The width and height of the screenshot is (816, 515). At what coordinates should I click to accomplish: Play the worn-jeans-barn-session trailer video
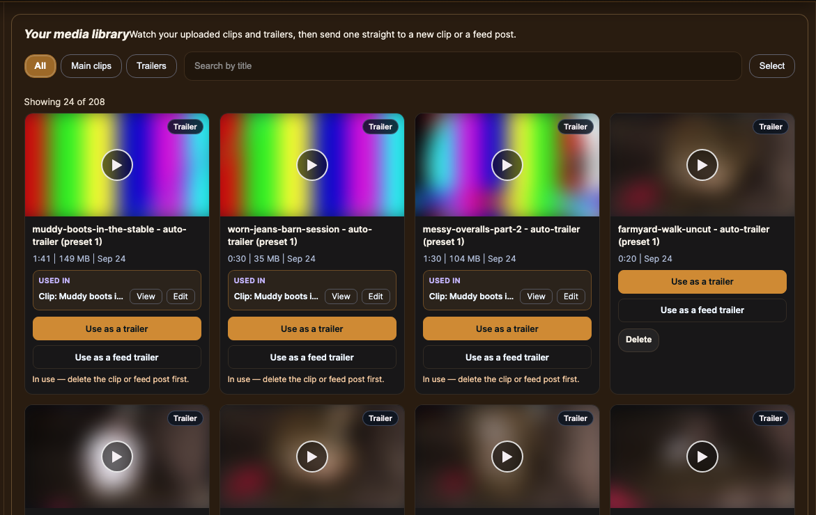pyautogui.click(x=312, y=165)
